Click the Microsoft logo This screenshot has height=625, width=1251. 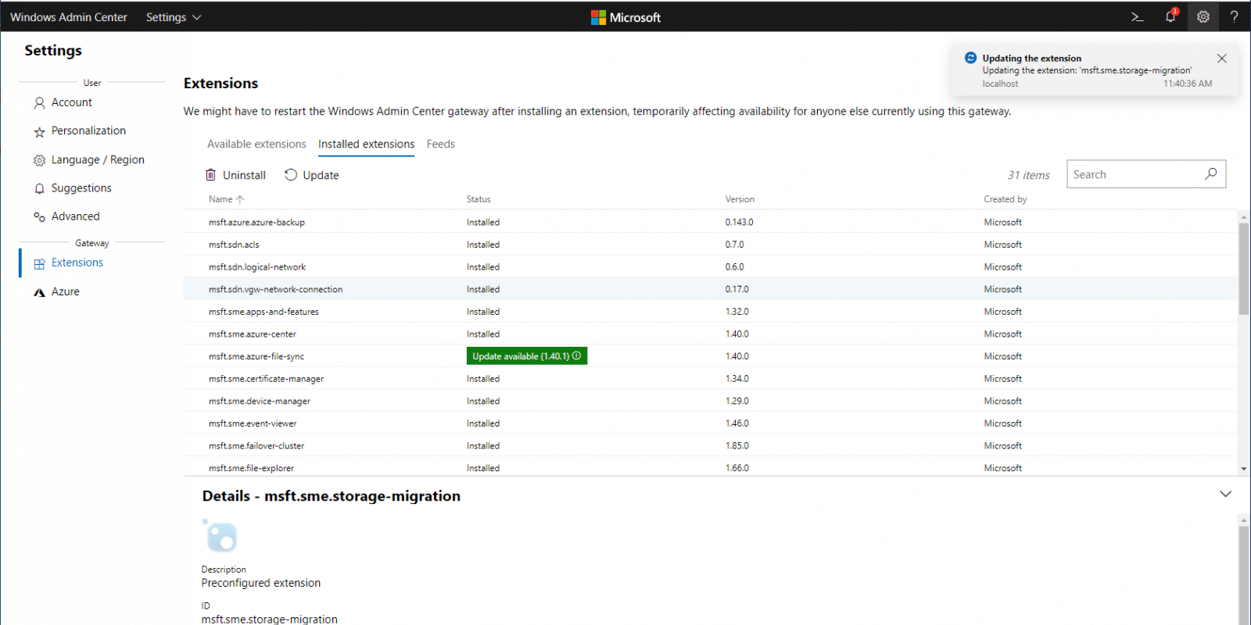pyautogui.click(x=625, y=17)
